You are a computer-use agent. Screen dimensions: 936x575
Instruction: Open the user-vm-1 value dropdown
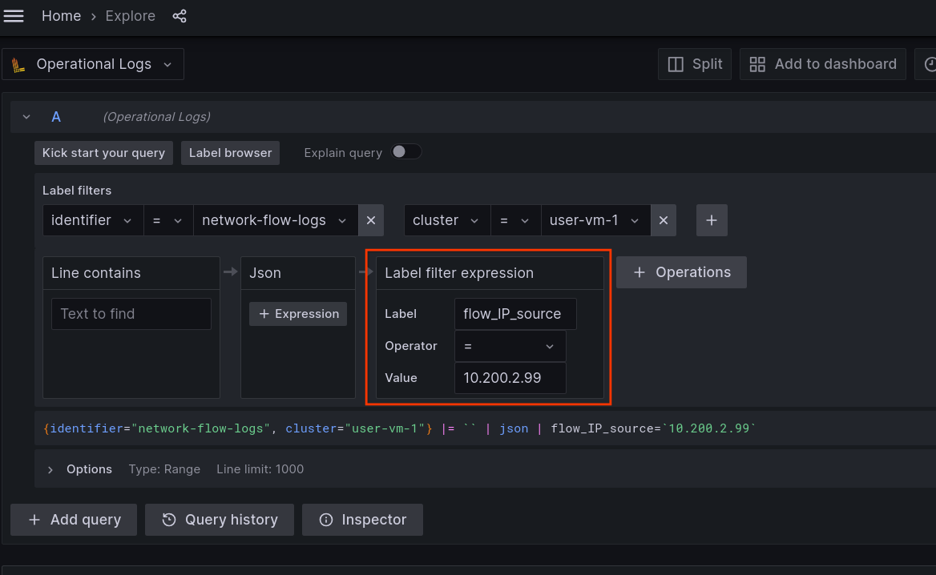click(x=595, y=219)
